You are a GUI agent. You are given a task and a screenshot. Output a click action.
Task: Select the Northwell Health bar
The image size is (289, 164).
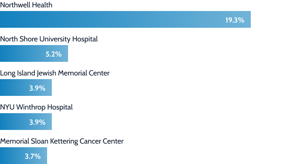(125, 19)
